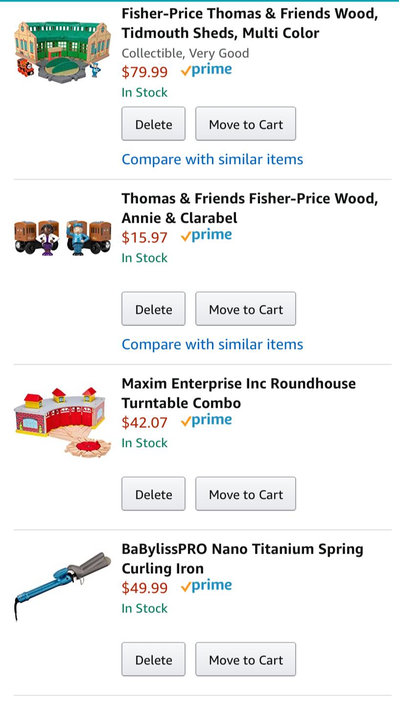This screenshot has height=701, width=399.
Task: Delete Annie & Clarabel from list
Action: [153, 309]
